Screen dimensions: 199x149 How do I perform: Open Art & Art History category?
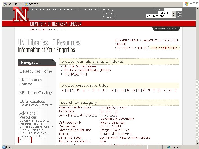(71, 137)
